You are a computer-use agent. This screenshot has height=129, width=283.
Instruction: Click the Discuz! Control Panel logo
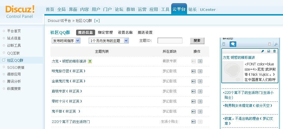pyautogui.click(x=20, y=12)
